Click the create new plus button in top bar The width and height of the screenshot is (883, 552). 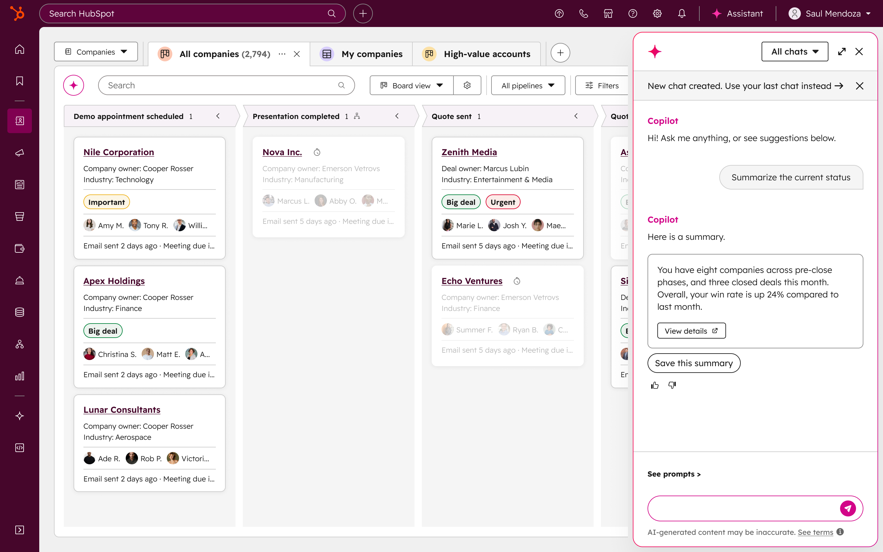tap(363, 13)
